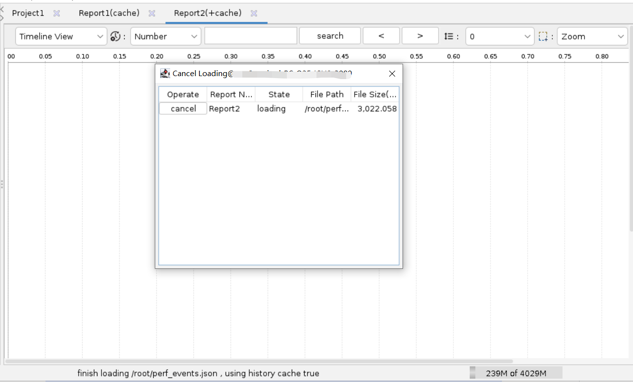Switch to the Report1(cache) tab

[x=109, y=13]
